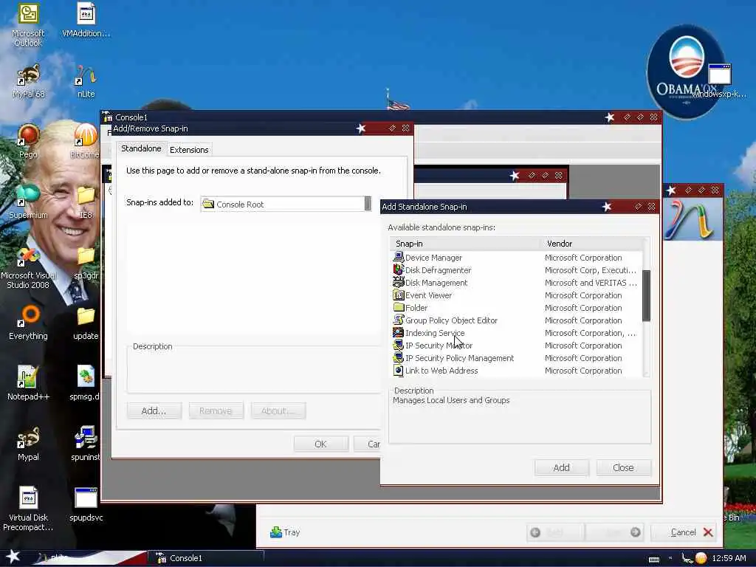Click the keyboard icon in system tray
This screenshot has height=567, width=756.
(x=654, y=559)
